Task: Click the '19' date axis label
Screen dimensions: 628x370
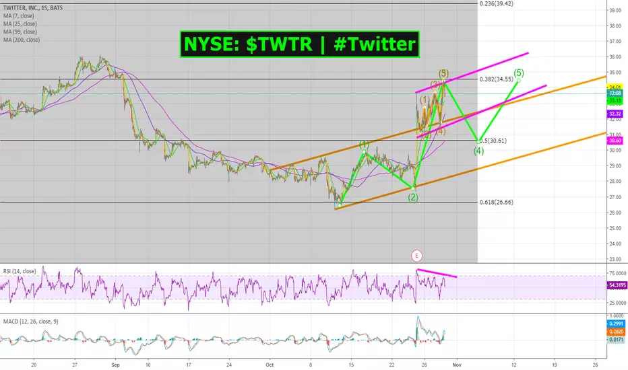Action: [x=555, y=365]
